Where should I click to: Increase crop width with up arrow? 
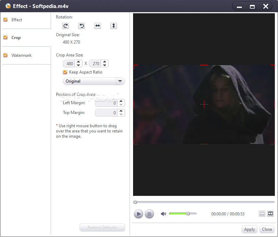click(x=78, y=62)
